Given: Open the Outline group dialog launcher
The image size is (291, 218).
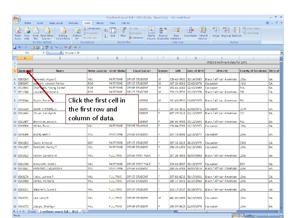Looking at the screenshot, I should coord(259,42).
